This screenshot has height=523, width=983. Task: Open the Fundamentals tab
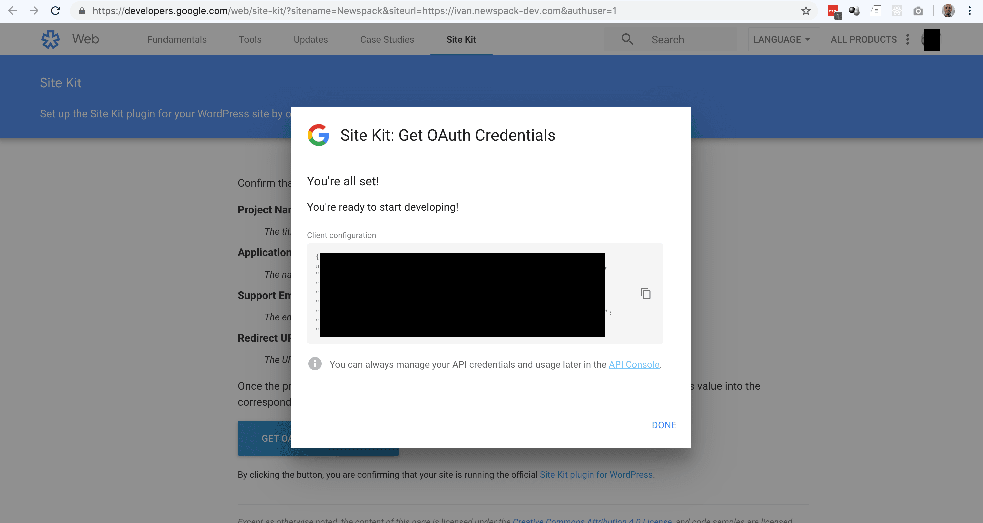click(177, 39)
